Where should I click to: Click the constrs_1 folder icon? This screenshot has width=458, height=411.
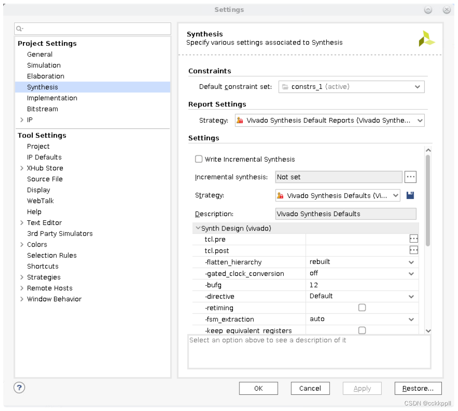285,87
